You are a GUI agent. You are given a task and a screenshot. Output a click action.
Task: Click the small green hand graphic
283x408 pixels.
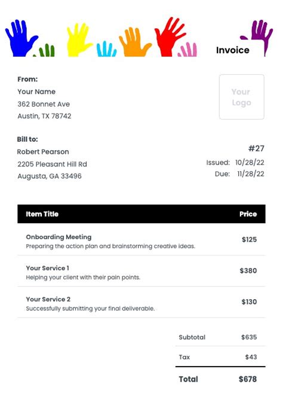[45, 50]
